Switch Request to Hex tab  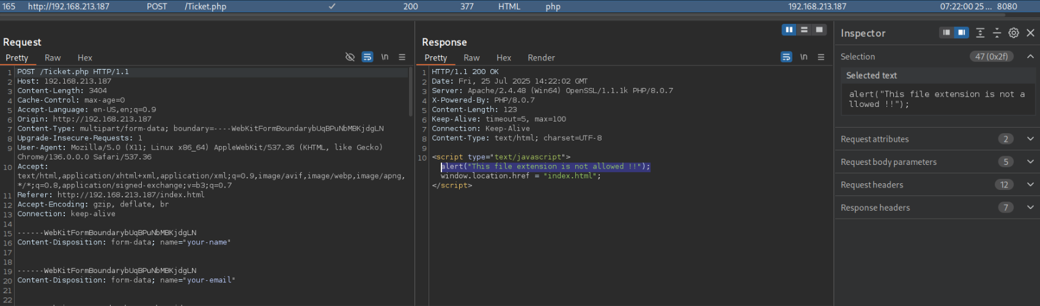point(85,57)
